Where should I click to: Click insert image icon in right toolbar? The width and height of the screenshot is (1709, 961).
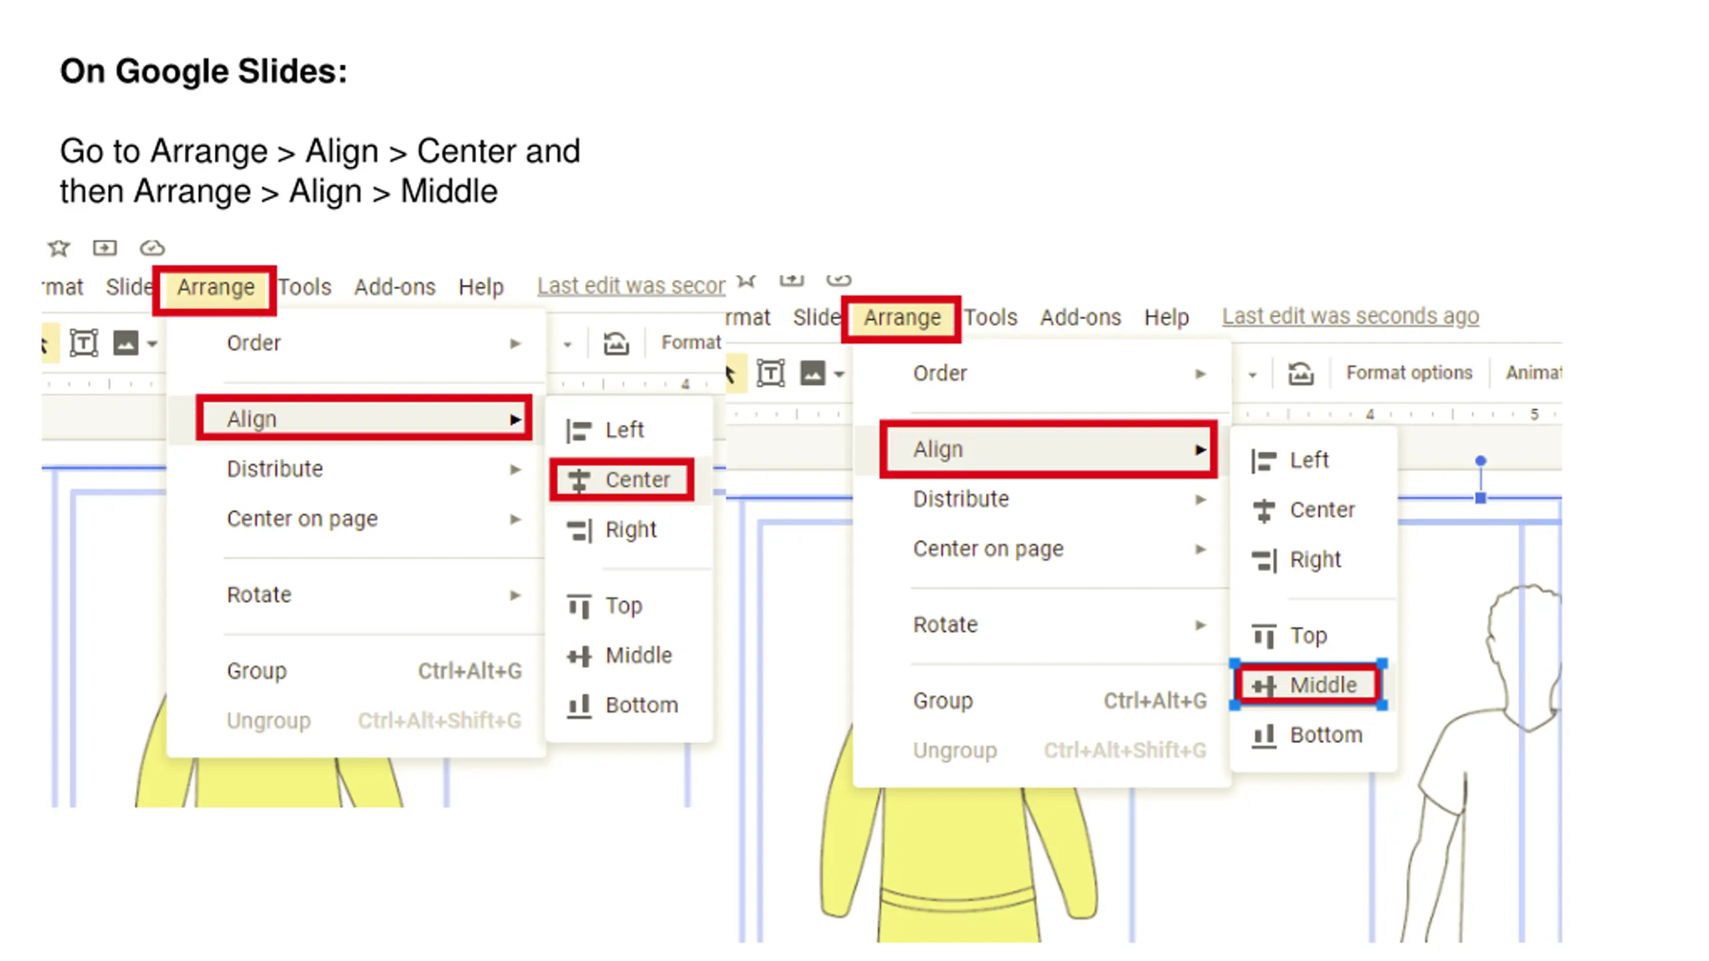[x=812, y=373]
